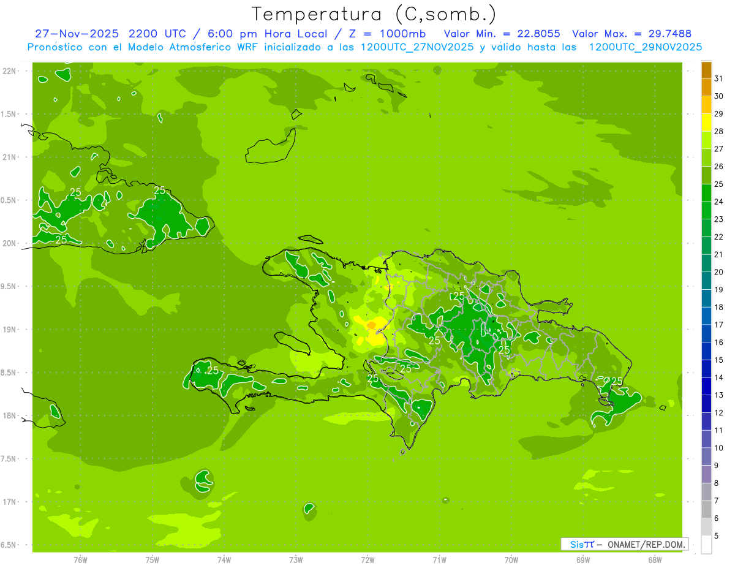Select the white swatch below 5
This screenshot has height=568, width=735.
(x=706, y=545)
